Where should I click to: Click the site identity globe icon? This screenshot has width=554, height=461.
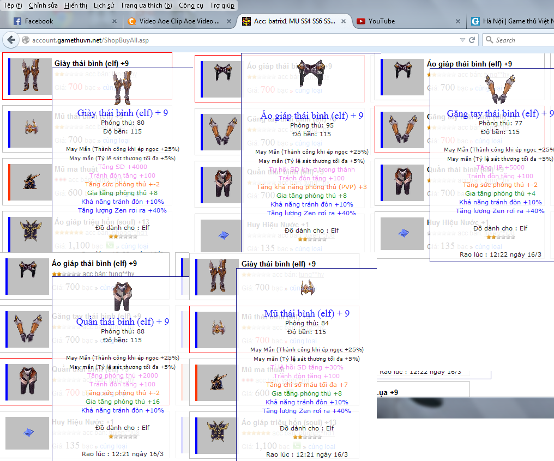[x=26, y=40]
